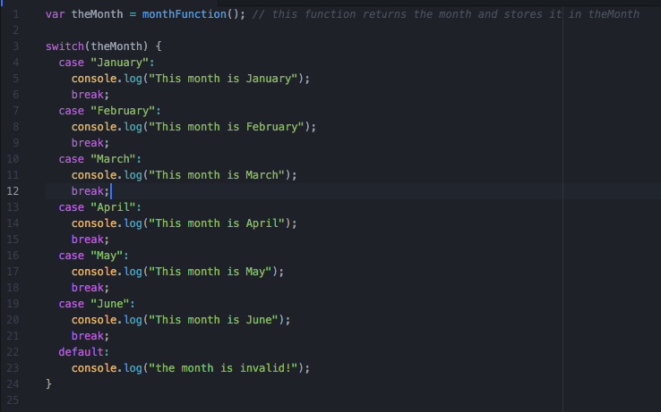
Task: Click the "the month is invalid!" string
Action: click(x=223, y=368)
